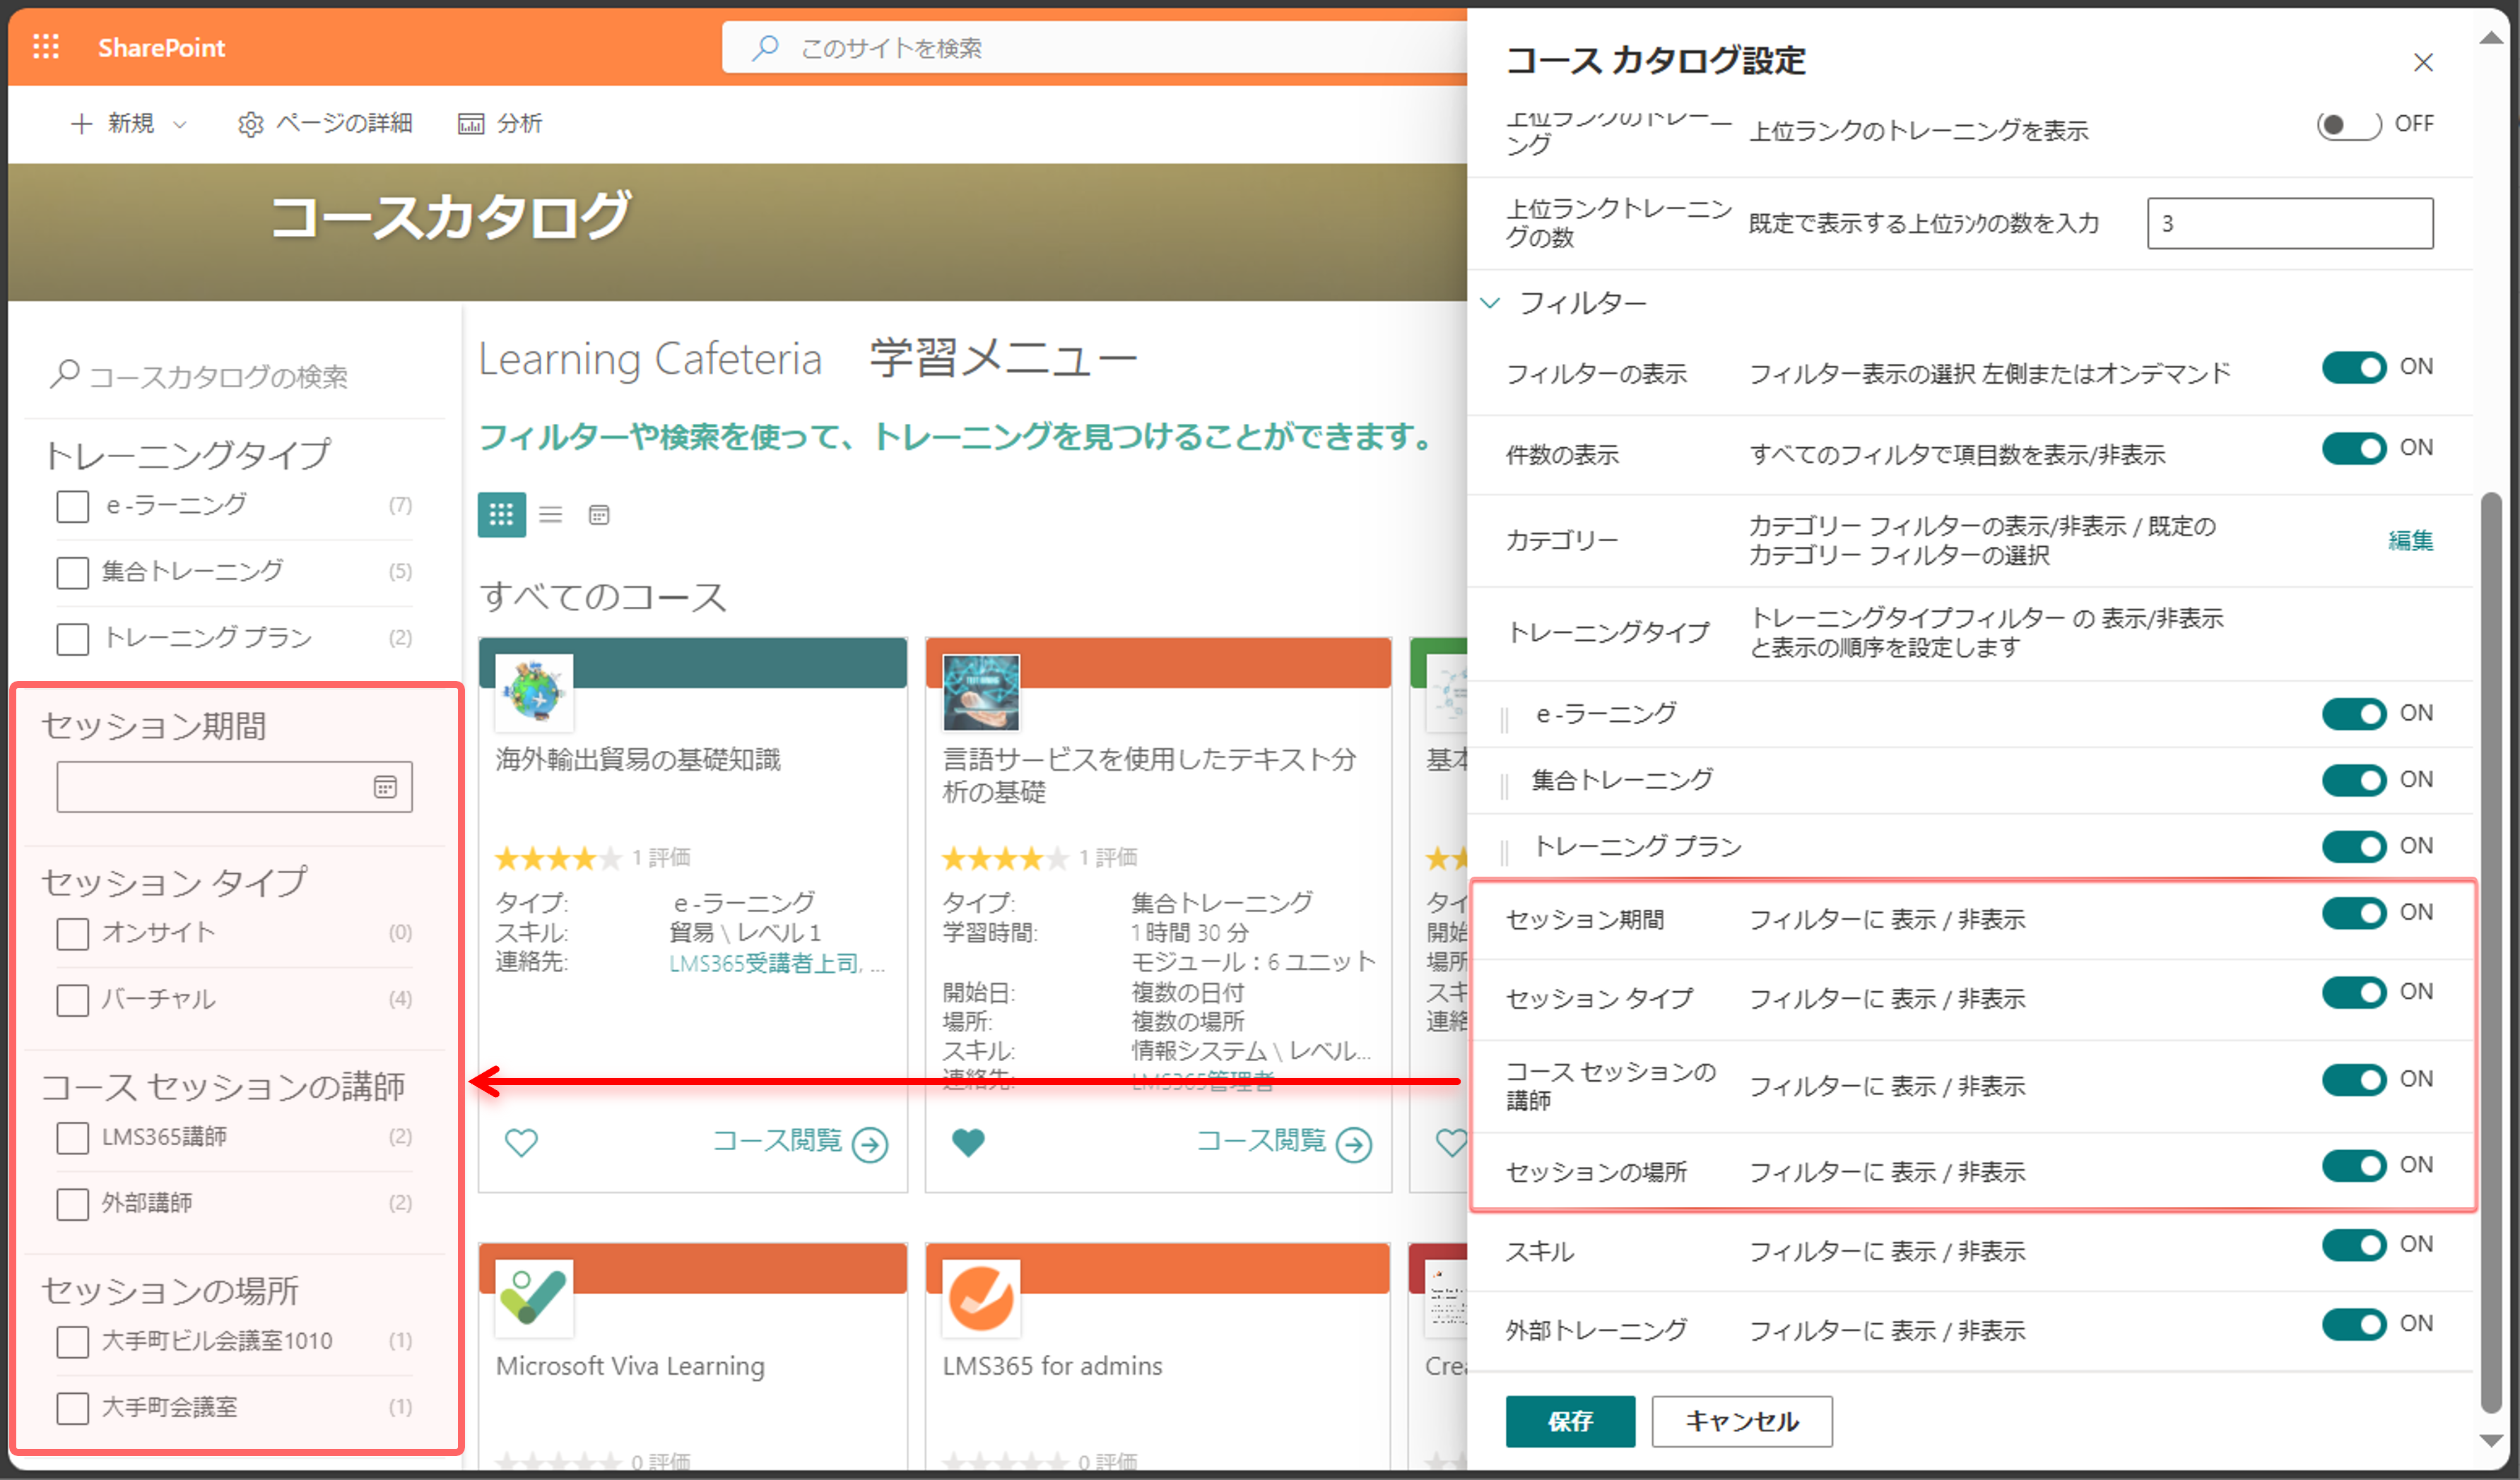Viewport: 2520px width, 1480px height.
Task: Turn off the 外部トレーニング filter toggle
Action: tap(2354, 1324)
